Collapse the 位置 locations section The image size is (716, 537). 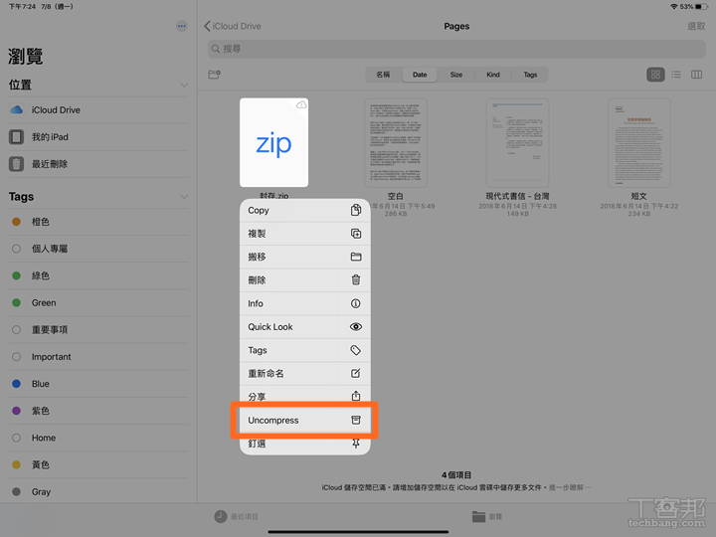click(184, 85)
